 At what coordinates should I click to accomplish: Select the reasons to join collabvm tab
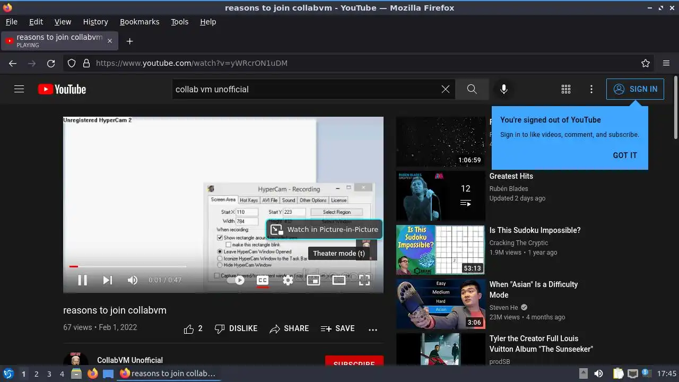pyautogui.click(x=58, y=41)
